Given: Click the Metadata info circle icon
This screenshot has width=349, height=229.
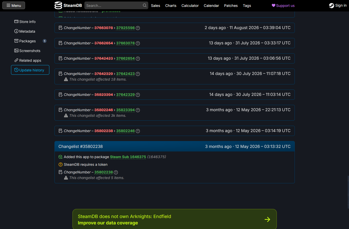Looking at the screenshot, I should coord(16,31).
